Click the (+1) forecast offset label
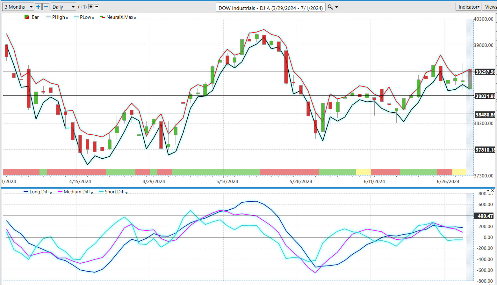 [x=82, y=7]
